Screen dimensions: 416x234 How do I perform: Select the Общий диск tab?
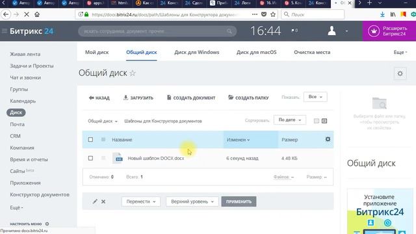[x=142, y=52]
